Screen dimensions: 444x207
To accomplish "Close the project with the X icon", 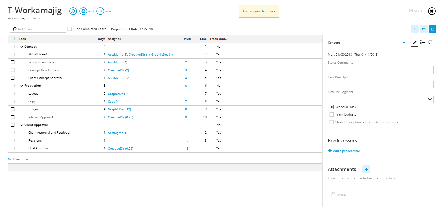I will [432, 11].
